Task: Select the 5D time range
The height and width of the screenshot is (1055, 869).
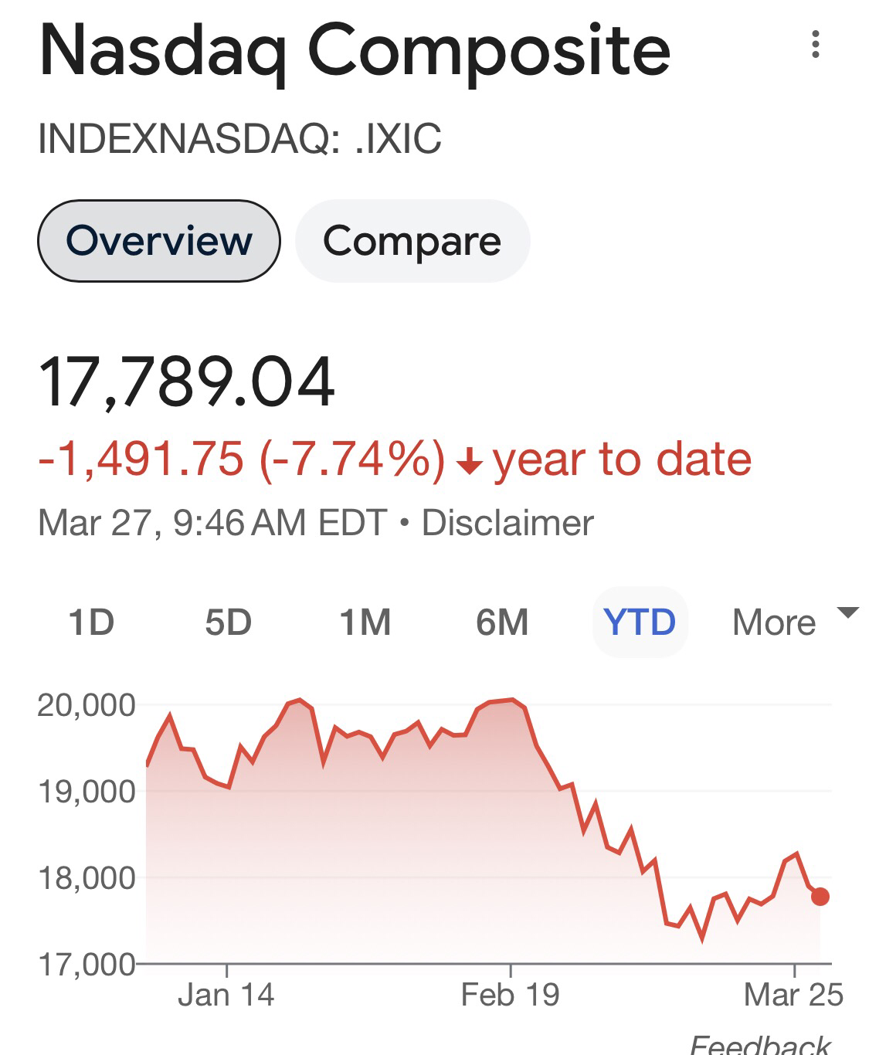Action: click(228, 622)
